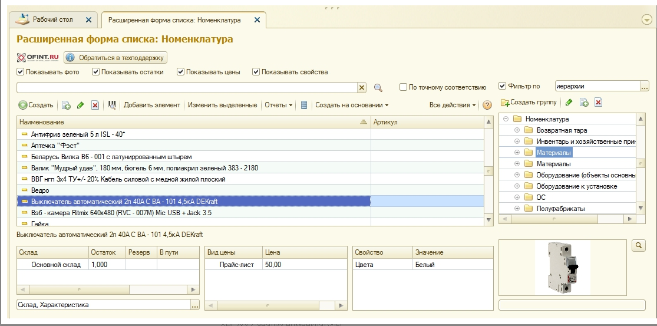This screenshot has width=657, height=326.
Task: Toggle Показывать остатки checkbox
Action: (95, 72)
